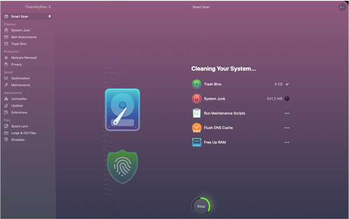Click the 'Run Maintenance Scripts' task label

pyautogui.click(x=225, y=113)
